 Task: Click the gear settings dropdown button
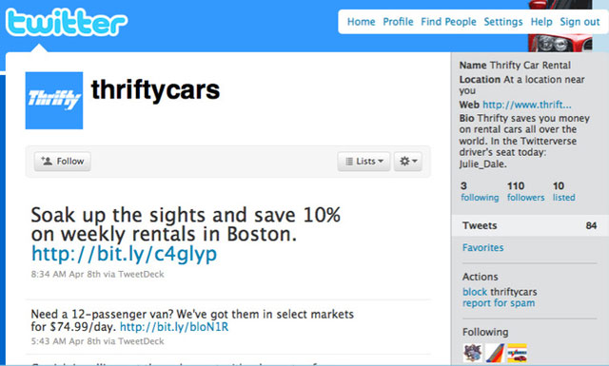(408, 161)
